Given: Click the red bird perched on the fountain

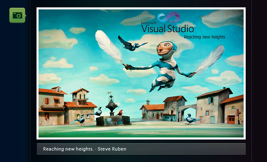Looking at the screenshot, I should tap(120, 112).
